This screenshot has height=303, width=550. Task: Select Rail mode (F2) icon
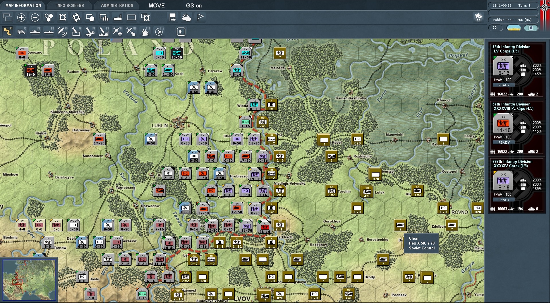21,32
